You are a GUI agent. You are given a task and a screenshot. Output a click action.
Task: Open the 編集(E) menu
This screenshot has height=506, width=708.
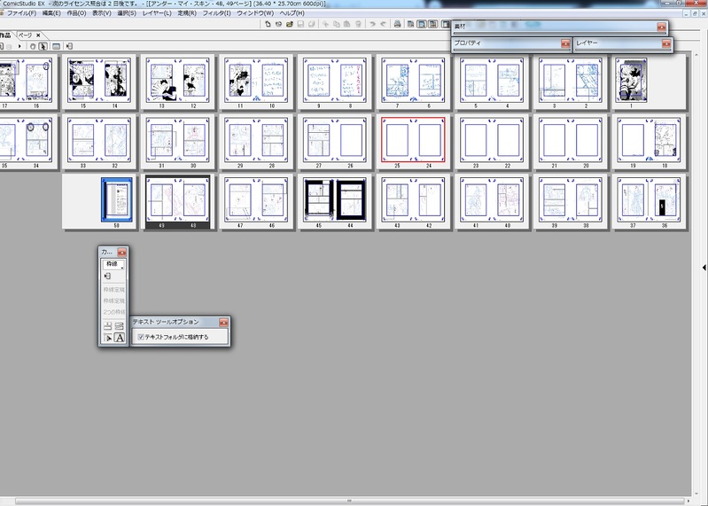(x=51, y=13)
